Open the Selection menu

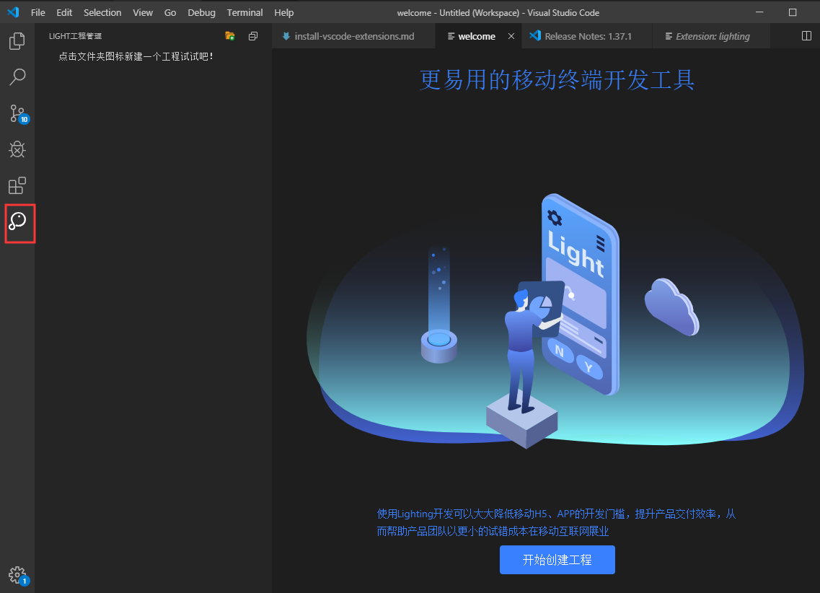pos(102,12)
